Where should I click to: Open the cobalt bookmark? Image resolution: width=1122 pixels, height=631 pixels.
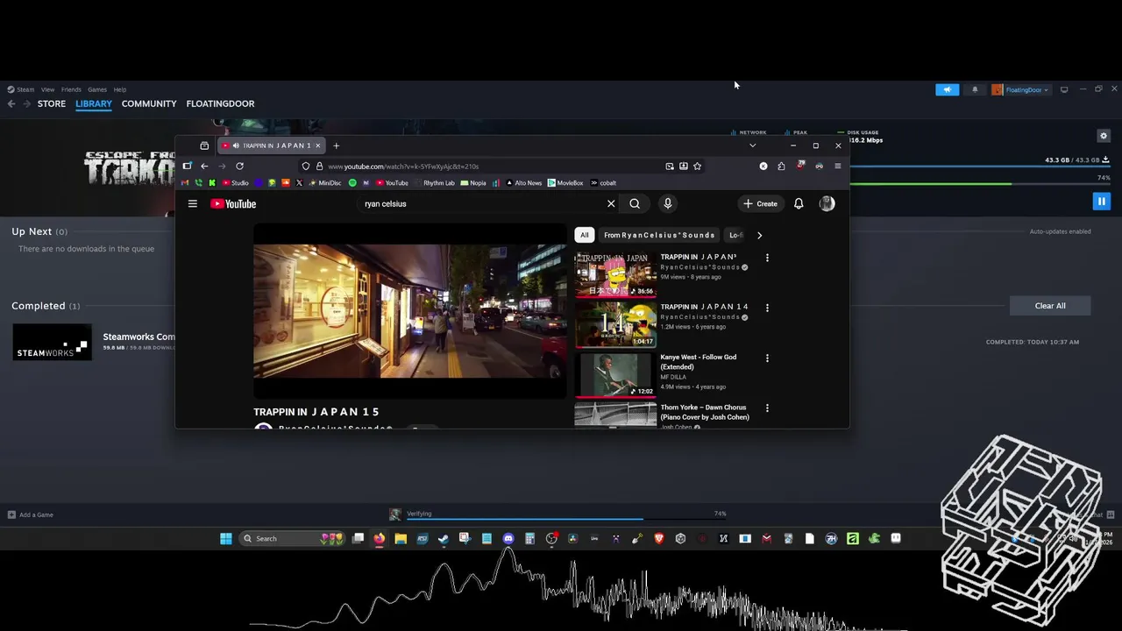tap(603, 183)
